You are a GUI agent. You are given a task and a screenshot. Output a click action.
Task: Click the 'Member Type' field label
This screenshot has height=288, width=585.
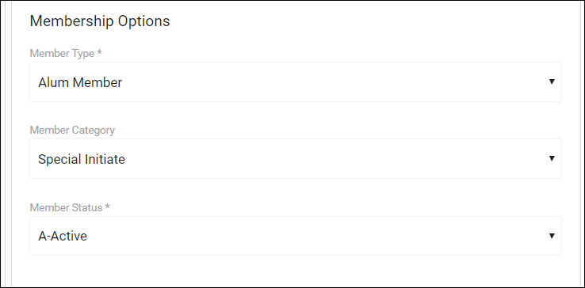click(x=62, y=54)
